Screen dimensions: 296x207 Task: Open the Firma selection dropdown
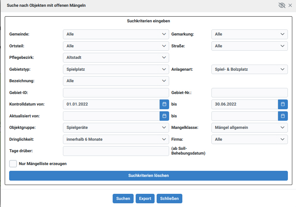(249, 139)
